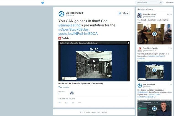Image resolution: width=174 pixels, height=116 pixels.
Task: Open the Ads info footer link
Action: [x=104, y=112]
